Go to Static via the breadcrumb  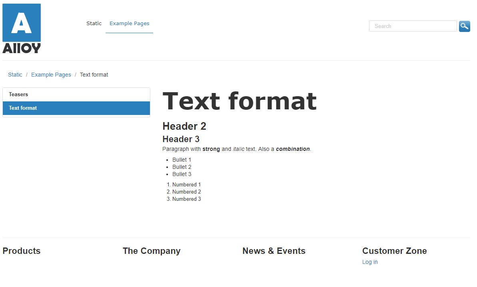pos(15,75)
